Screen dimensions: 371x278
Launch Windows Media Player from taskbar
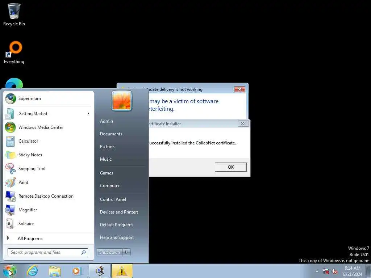point(77,271)
